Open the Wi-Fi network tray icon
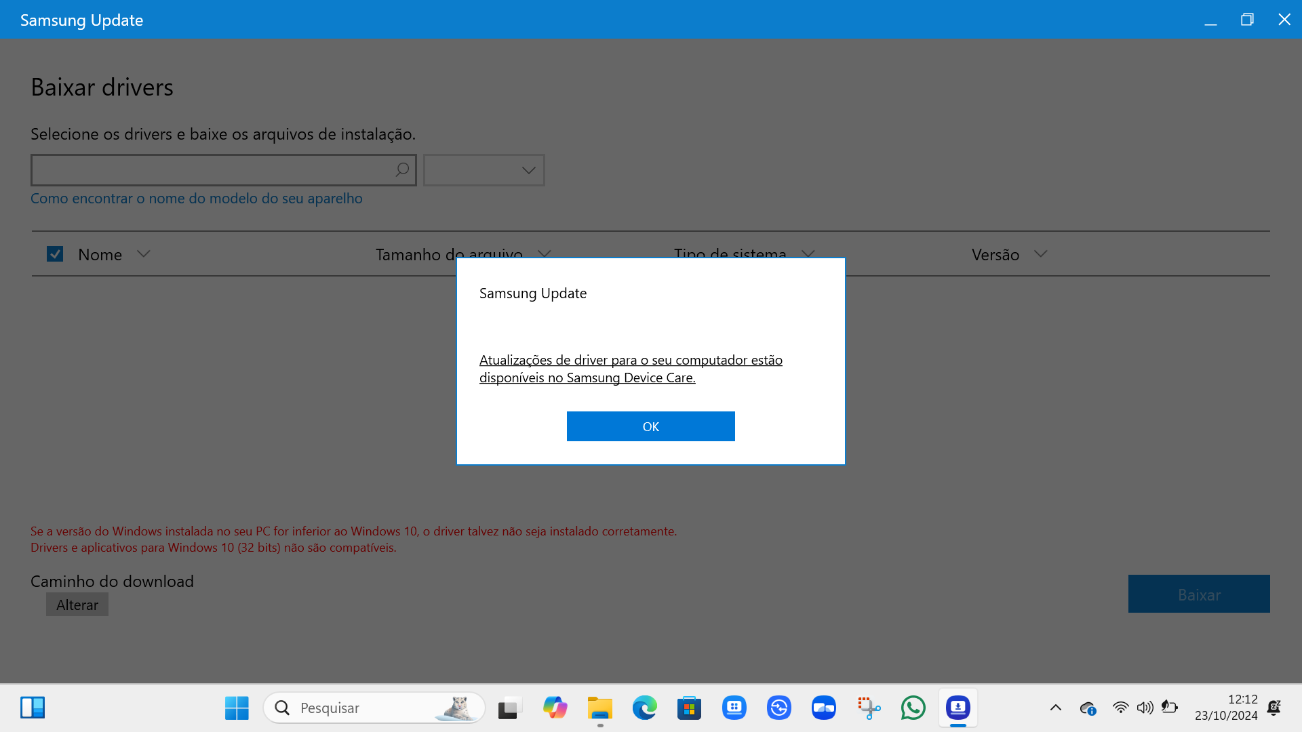1302x732 pixels. [x=1120, y=708]
